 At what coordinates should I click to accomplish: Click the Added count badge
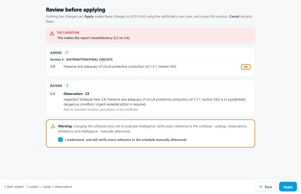pyautogui.click(x=67, y=53)
